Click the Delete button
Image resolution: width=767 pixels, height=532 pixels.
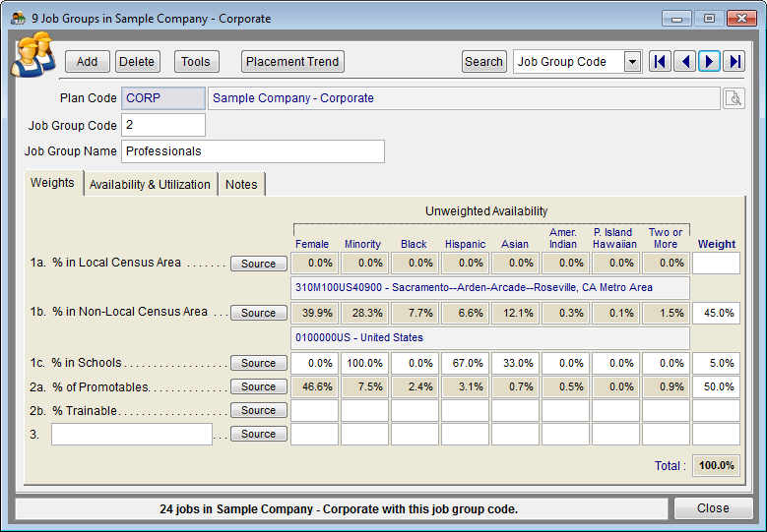tap(138, 62)
